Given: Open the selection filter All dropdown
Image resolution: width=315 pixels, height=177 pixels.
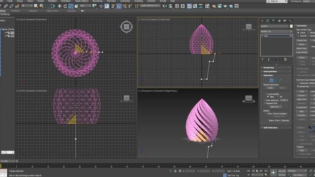Looking at the screenshot, I should point(27,6).
